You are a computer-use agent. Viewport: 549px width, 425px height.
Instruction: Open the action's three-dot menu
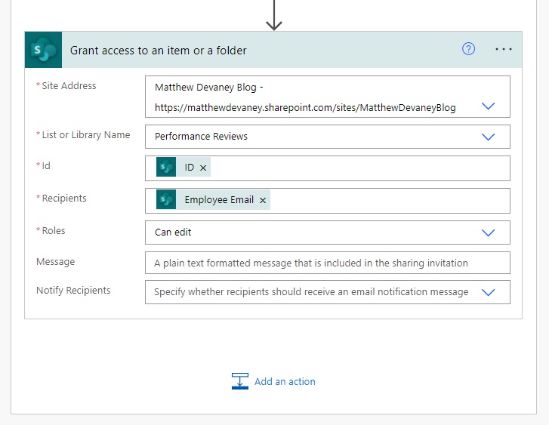coord(504,49)
